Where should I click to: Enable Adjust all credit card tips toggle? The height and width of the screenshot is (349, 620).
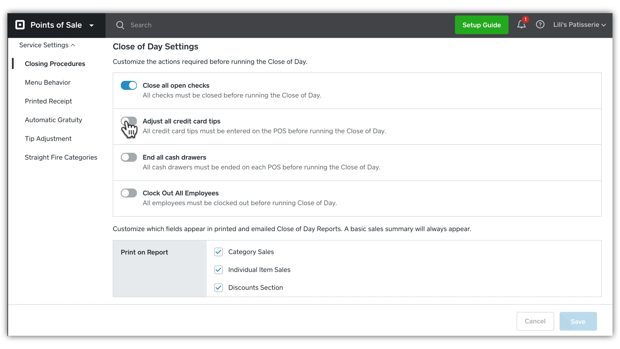(129, 121)
